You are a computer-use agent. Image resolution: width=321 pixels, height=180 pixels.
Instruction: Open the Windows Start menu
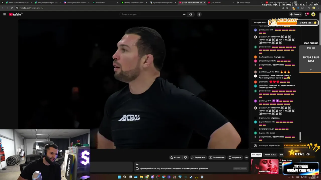coord(119,177)
